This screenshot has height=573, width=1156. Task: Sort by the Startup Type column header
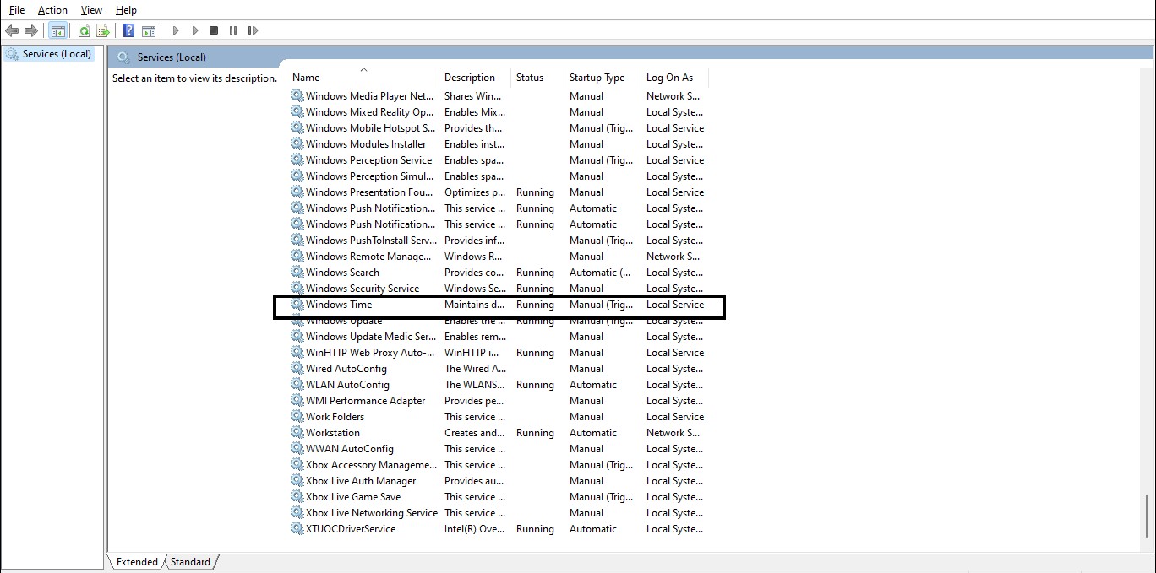click(x=597, y=78)
